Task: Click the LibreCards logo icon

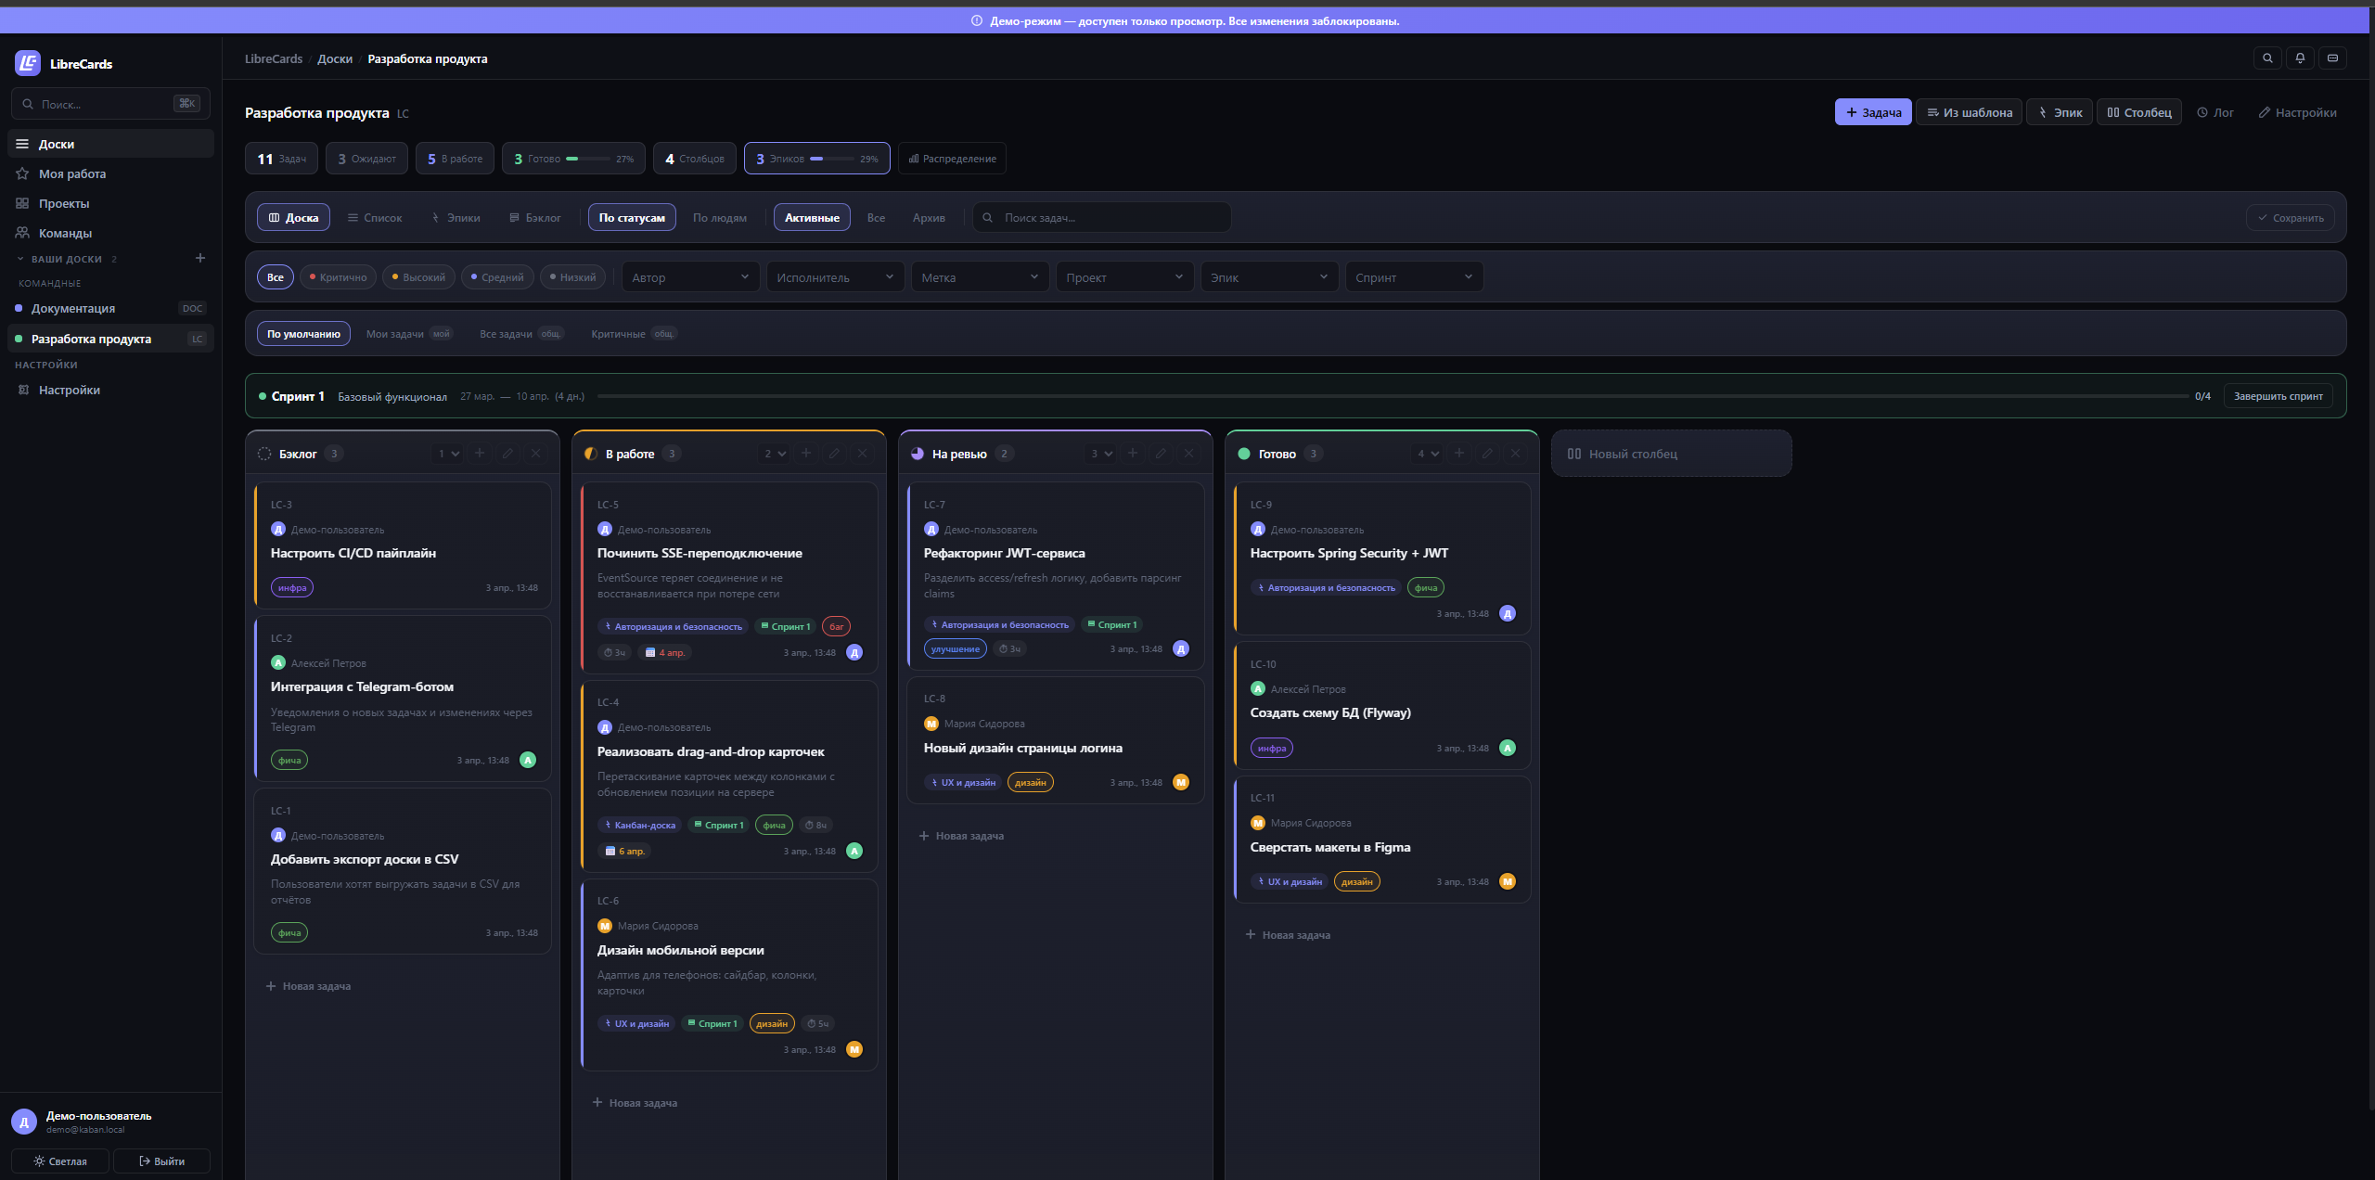Action: (x=28, y=63)
